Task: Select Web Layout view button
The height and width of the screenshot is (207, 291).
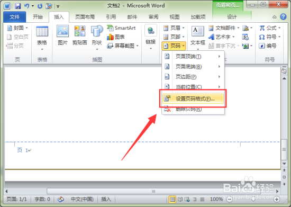Action: (x=187, y=200)
